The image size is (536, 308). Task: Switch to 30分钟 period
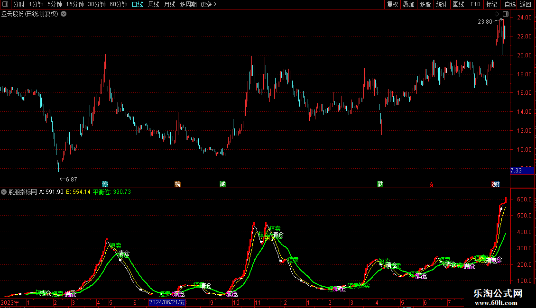pos(97,4)
